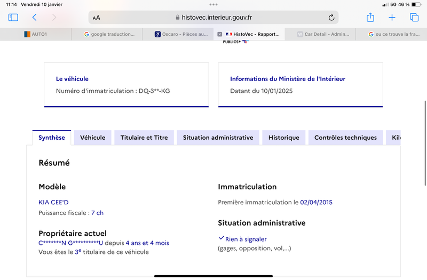The height and width of the screenshot is (280, 427).
Task: Tap the histovec.interieur.gouv.fr address field
Action: (x=213, y=18)
